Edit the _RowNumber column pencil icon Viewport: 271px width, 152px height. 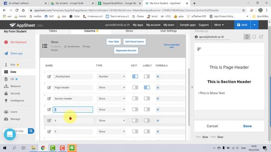click(x=49, y=76)
